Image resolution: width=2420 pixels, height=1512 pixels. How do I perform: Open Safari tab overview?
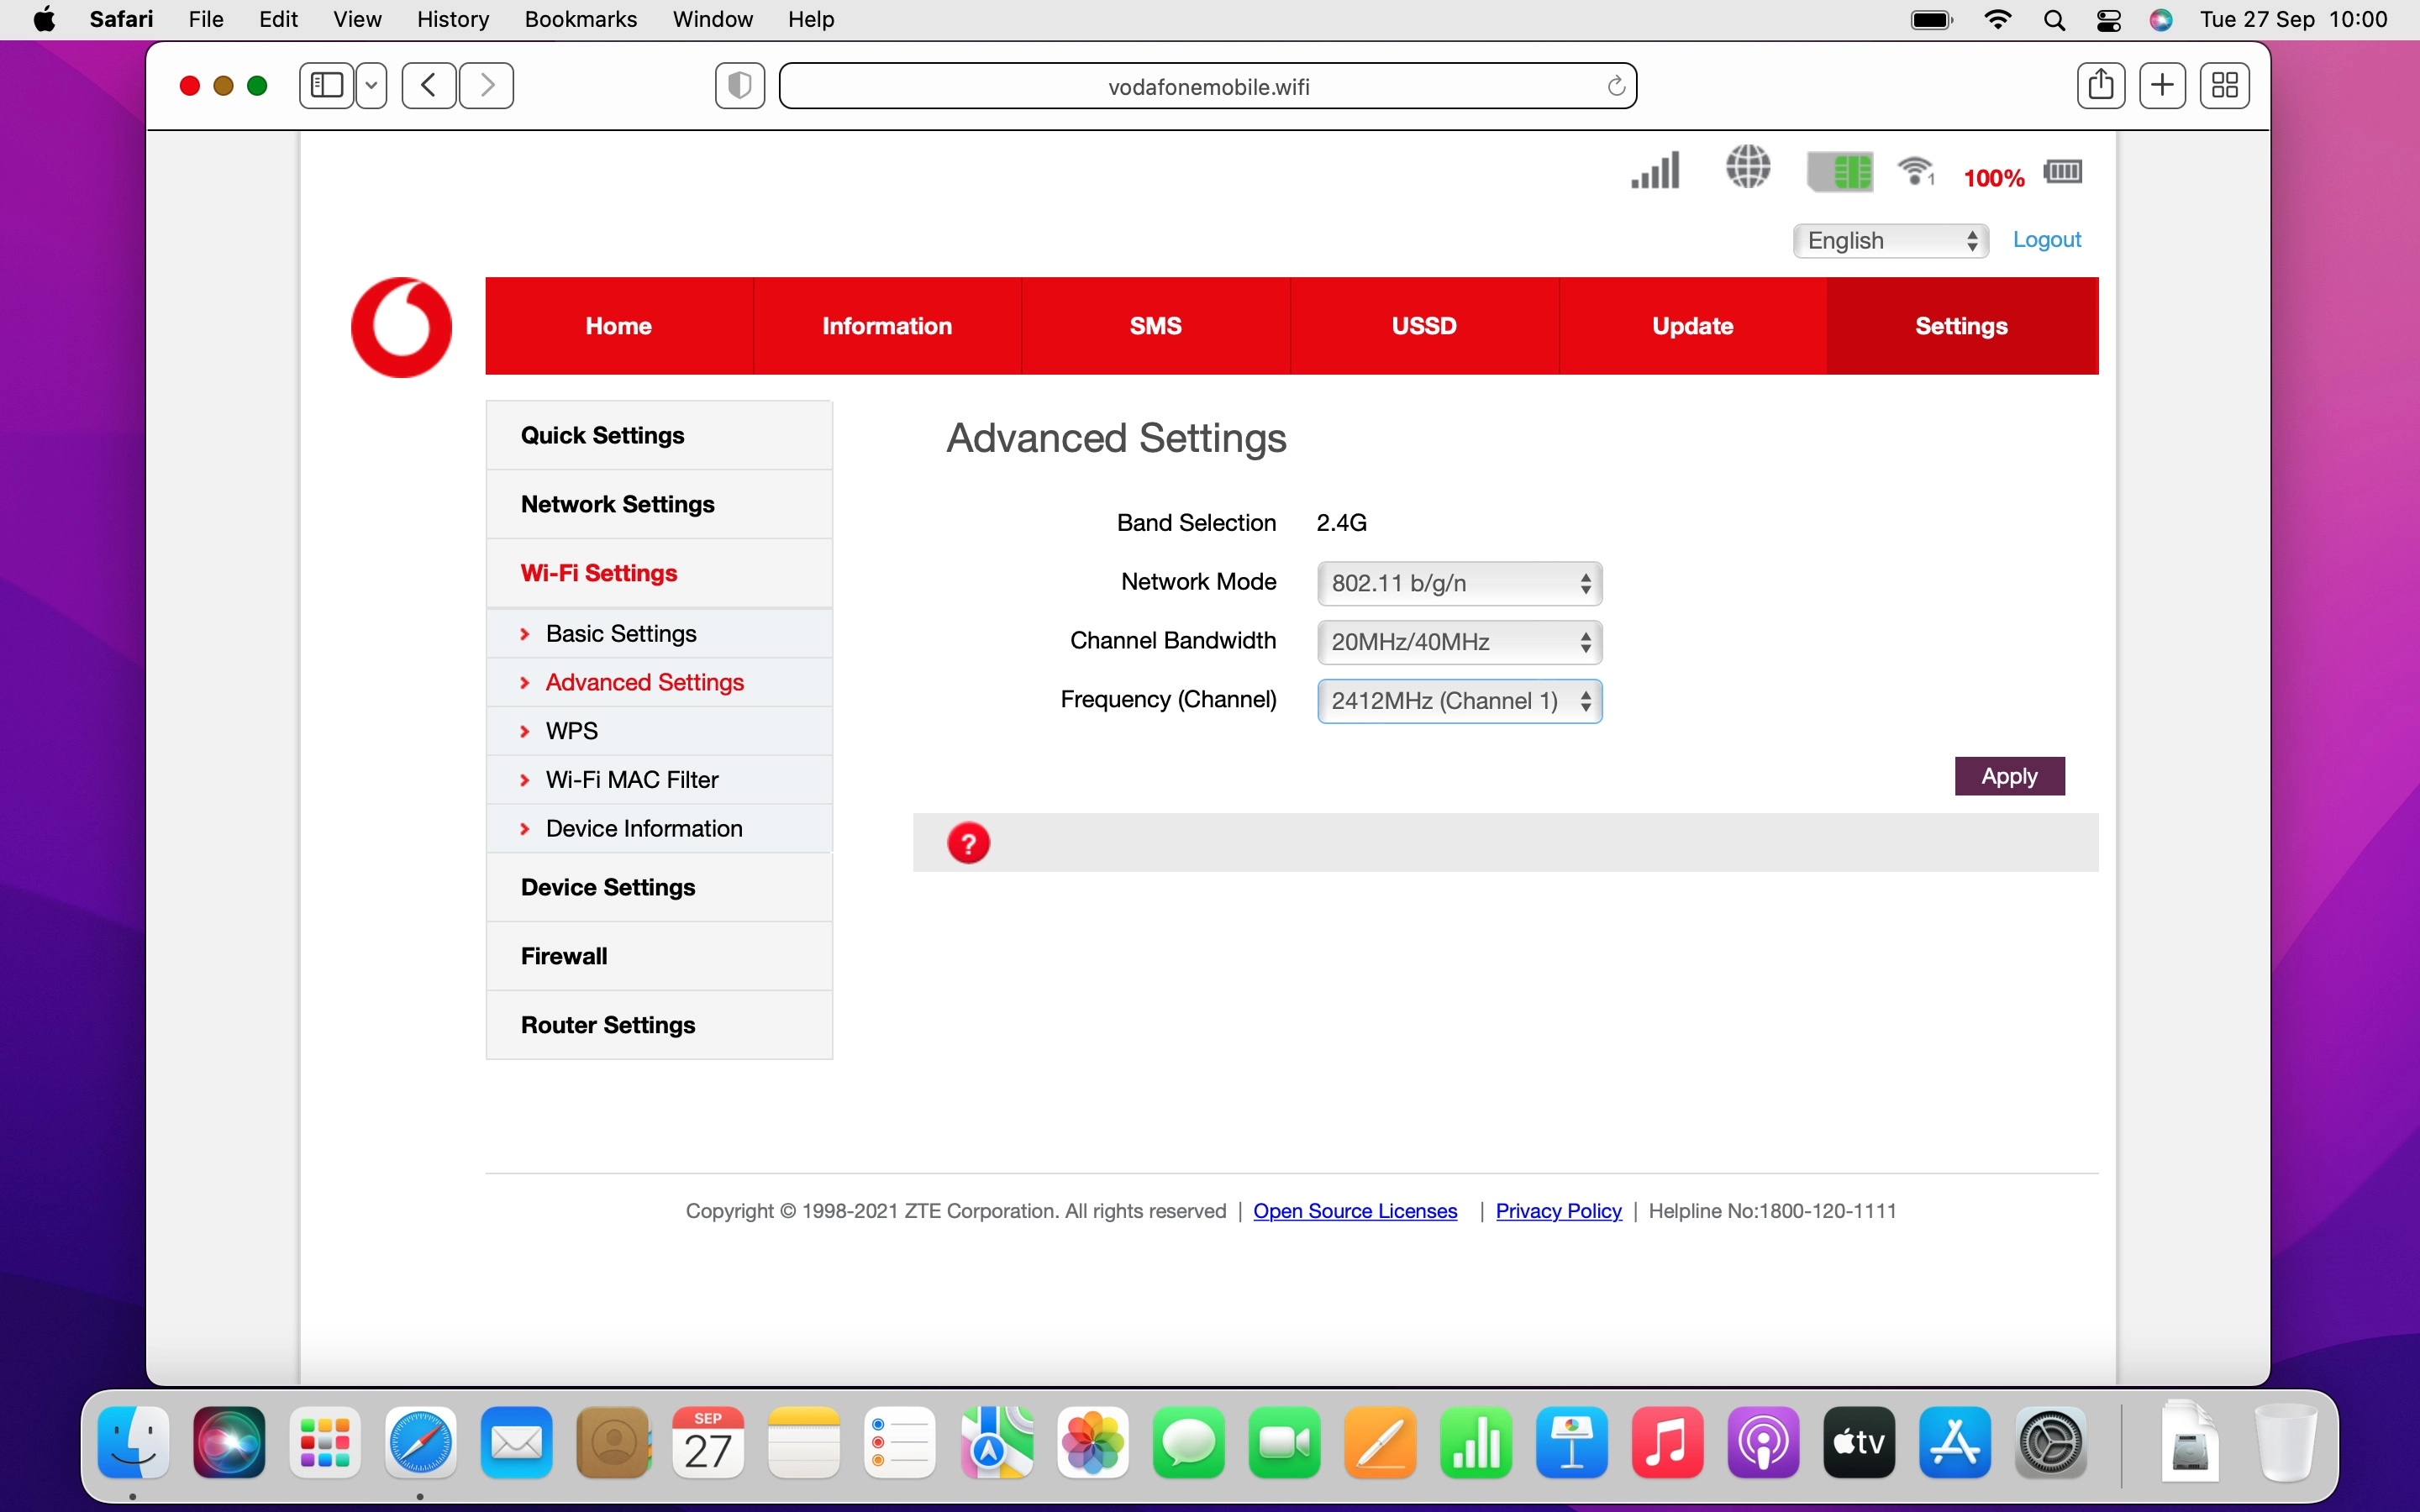tap(2224, 85)
